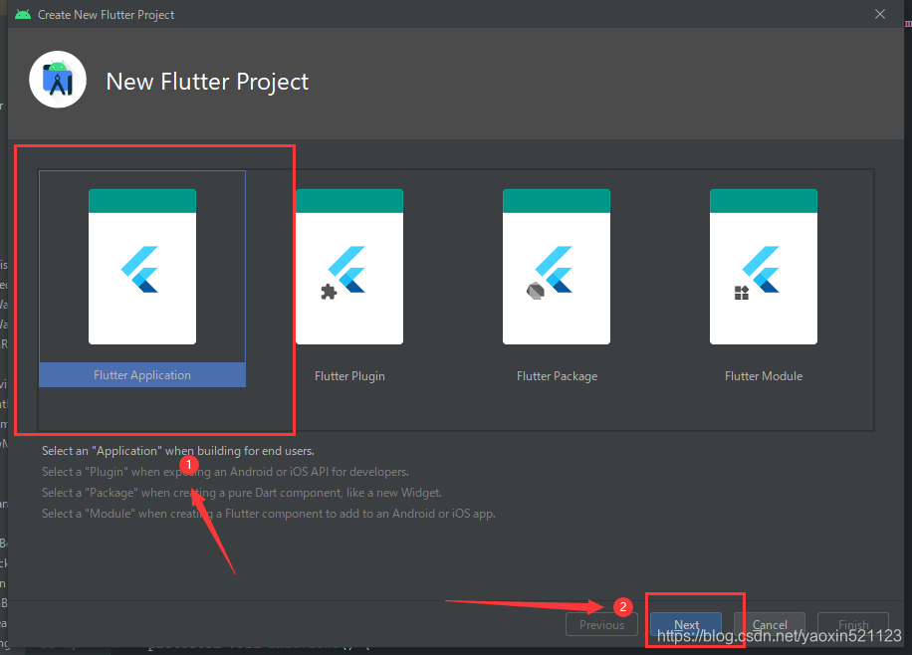Click the New Flutter Project heading
Image resolution: width=912 pixels, height=655 pixels.
pos(207,82)
